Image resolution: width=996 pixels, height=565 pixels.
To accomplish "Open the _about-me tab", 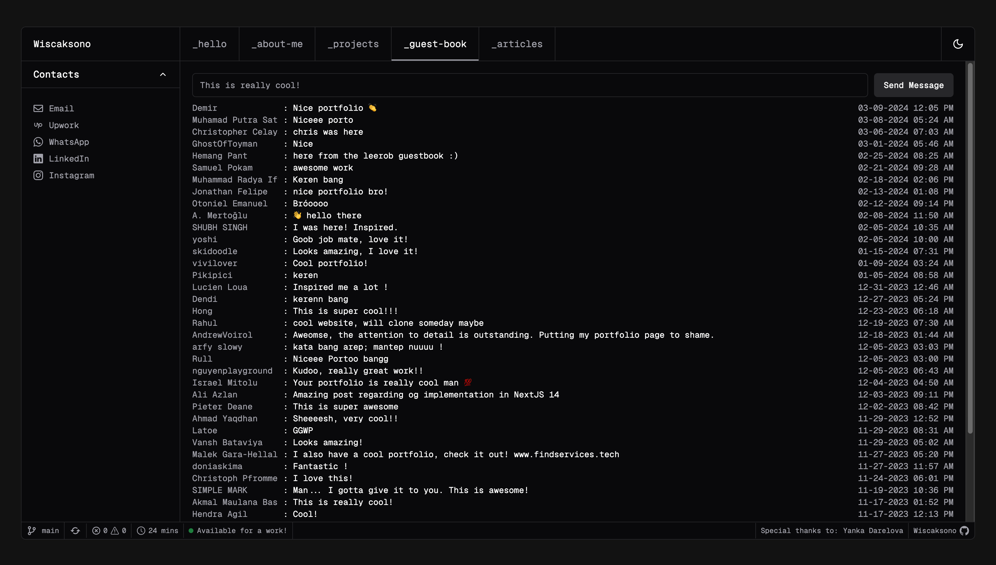I will pyautogui.click(x=277, y=44).
